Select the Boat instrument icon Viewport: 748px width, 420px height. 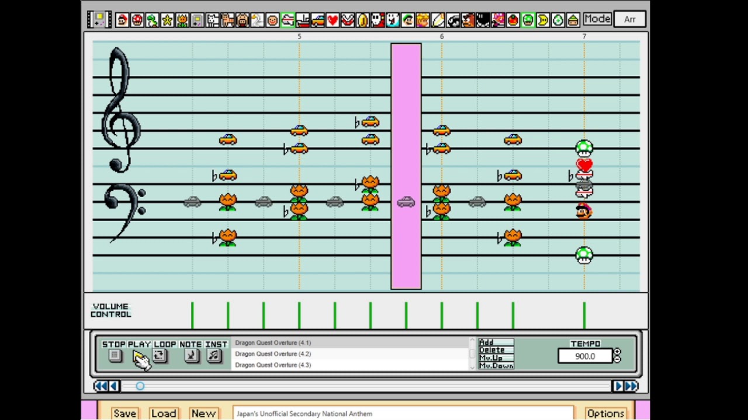pos(303,20)
